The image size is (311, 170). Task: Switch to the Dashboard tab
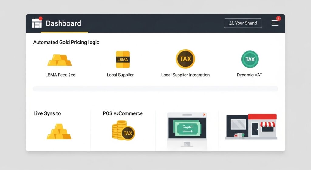coord(63,23)
